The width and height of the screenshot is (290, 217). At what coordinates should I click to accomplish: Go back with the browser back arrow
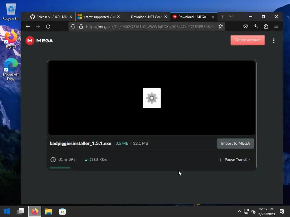click(28, 27)
